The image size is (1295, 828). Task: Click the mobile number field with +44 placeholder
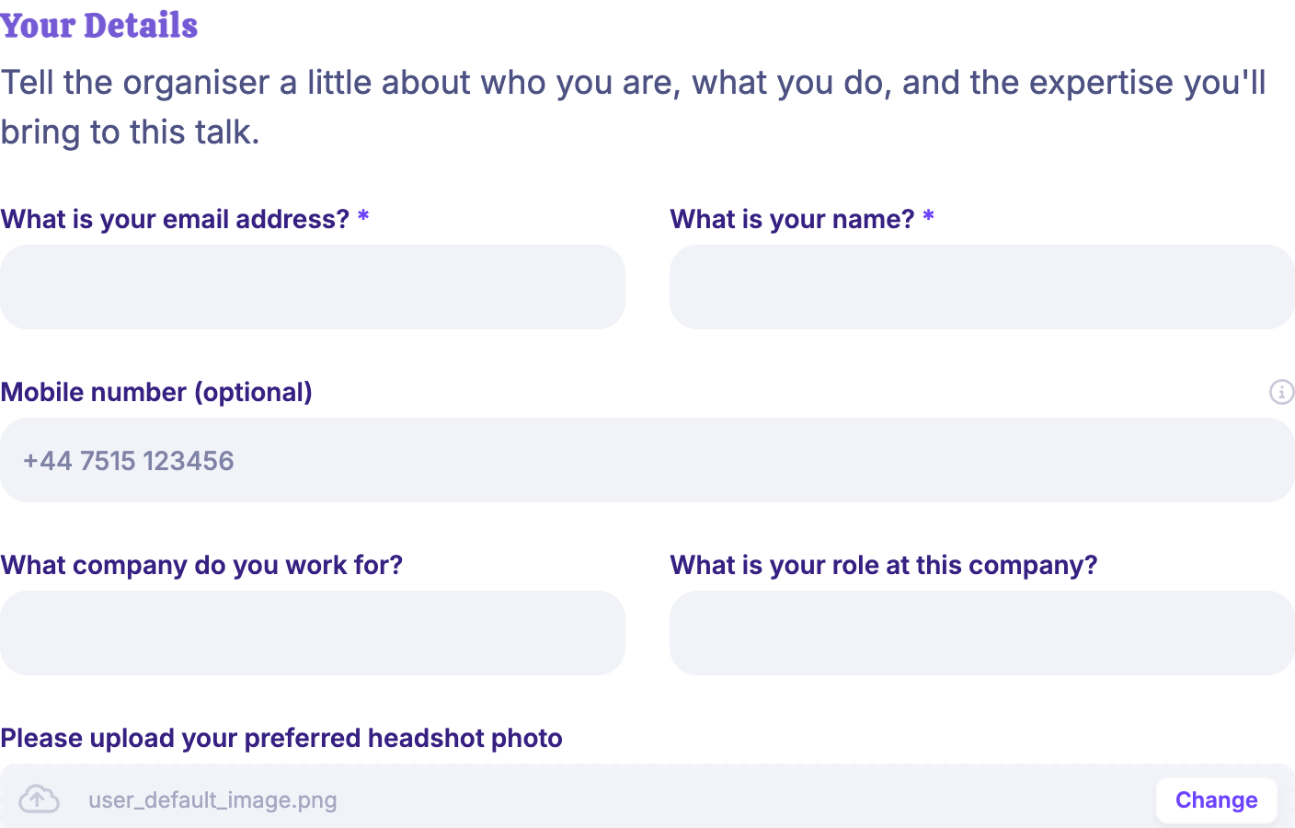click(647, 460)
